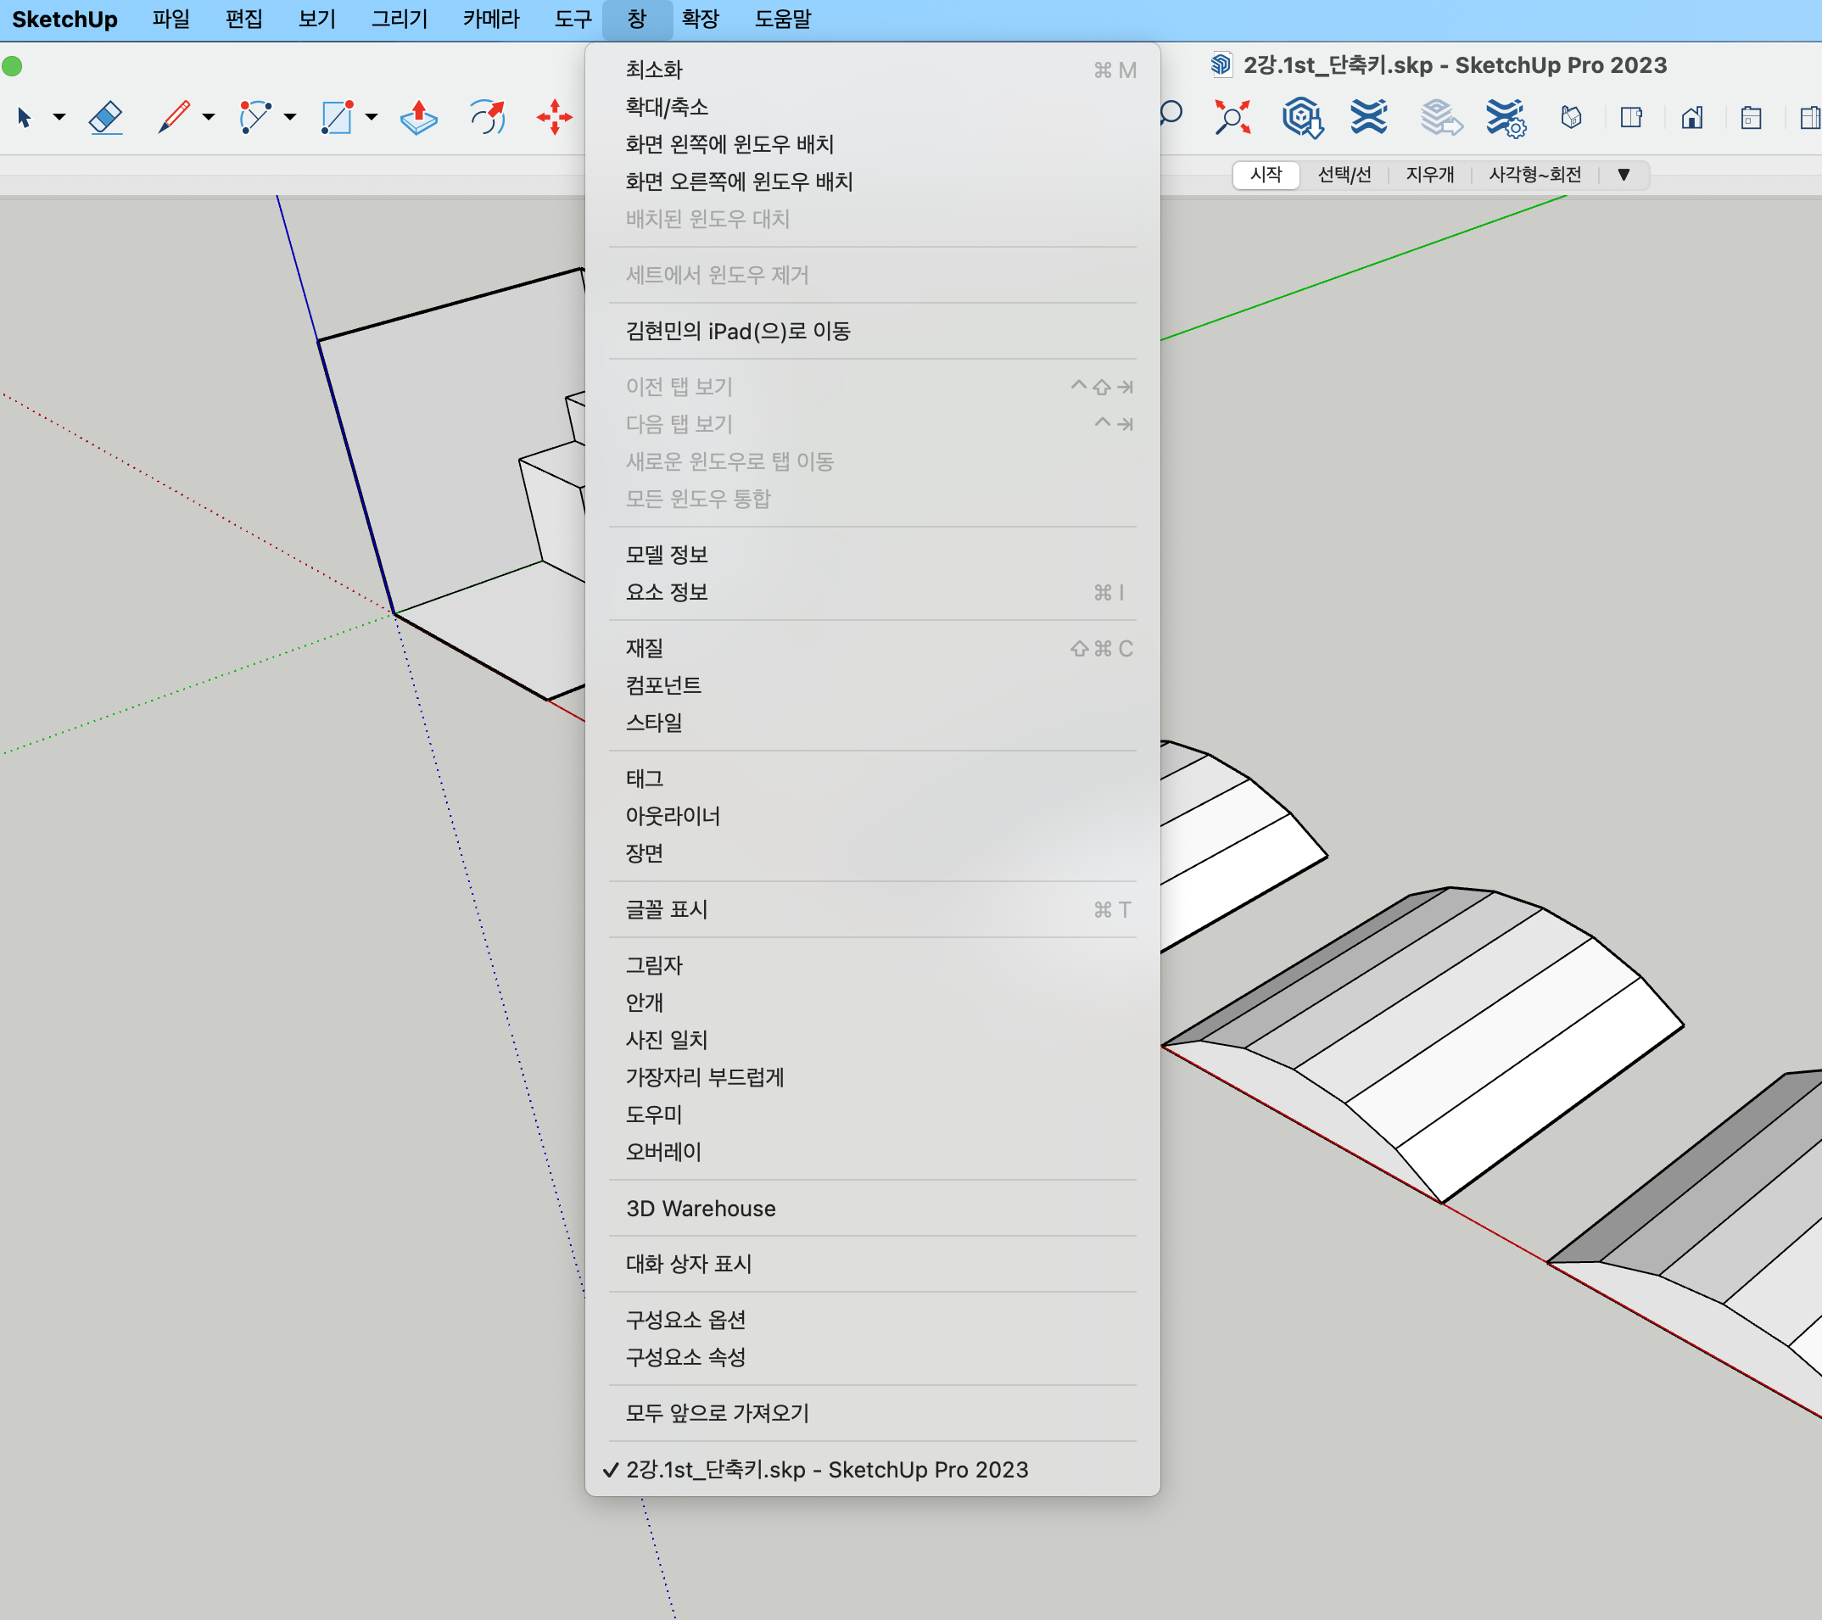Image resolution: width=1822 pixels, height=1620 pixels.
Task: Open the scene tabs overflow triangle
Action: (1624, 175)
